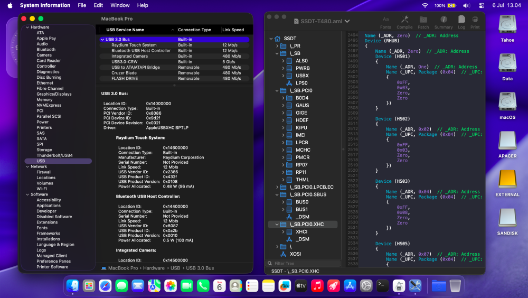Sort by Link Speed column
This screenshot has height=298, width=528.
click(x=235, y=30)
